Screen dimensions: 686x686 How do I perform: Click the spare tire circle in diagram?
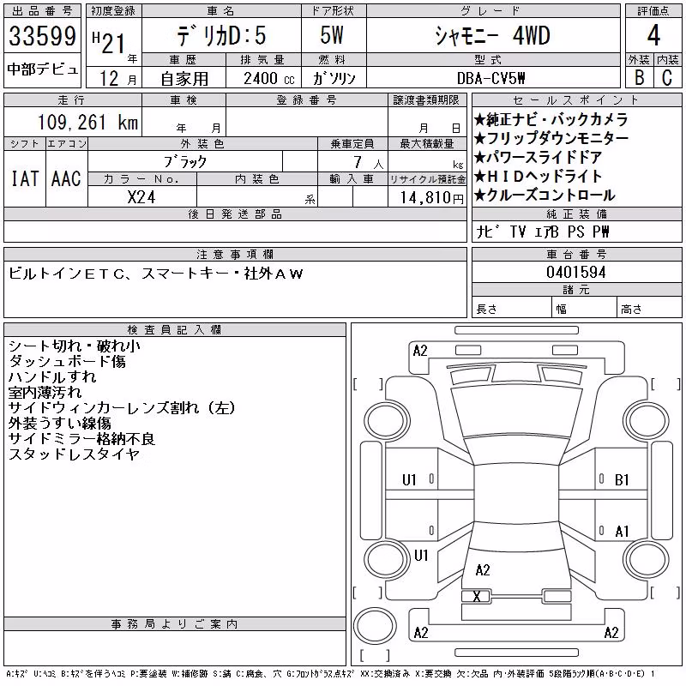click(375, 626)
